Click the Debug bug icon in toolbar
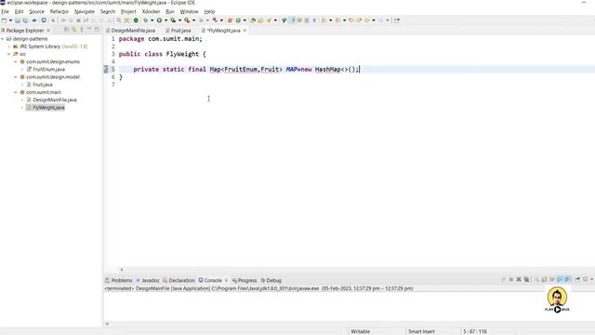The width and height of the screenshot is (595, 335). pos(145,20)
